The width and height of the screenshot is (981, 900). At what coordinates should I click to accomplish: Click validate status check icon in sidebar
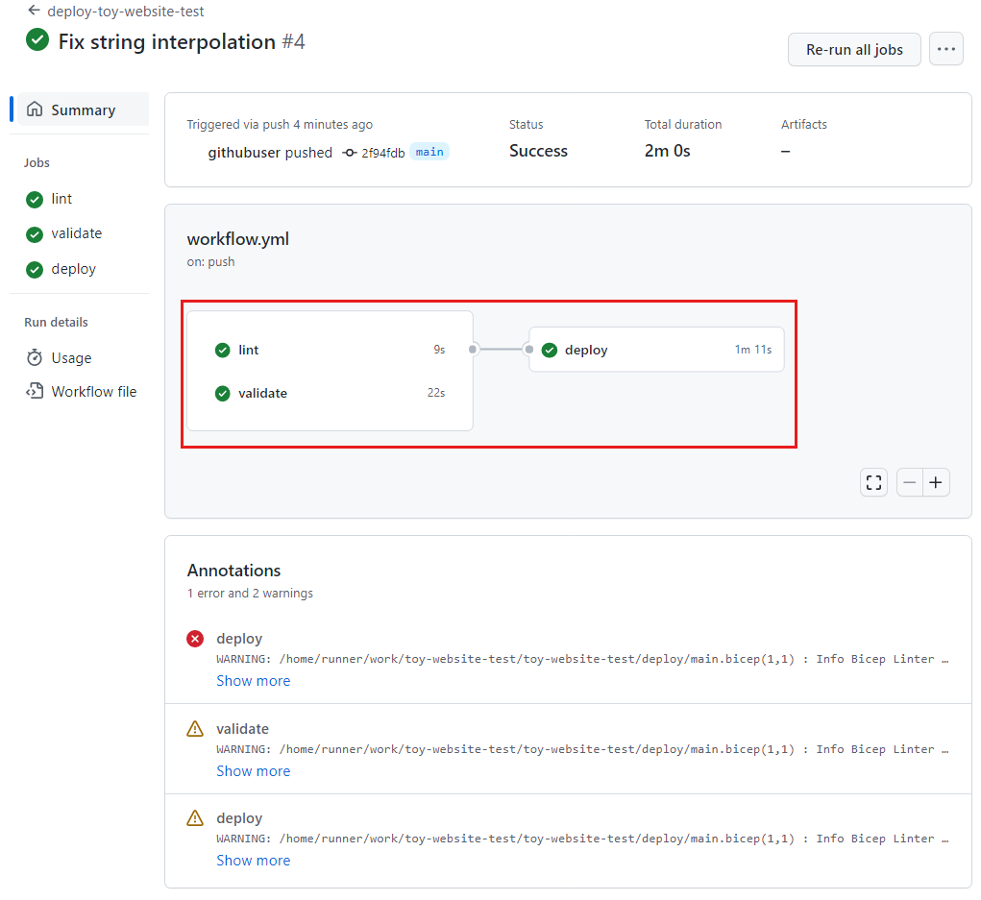pyautogui.click(x=35, y=234)
